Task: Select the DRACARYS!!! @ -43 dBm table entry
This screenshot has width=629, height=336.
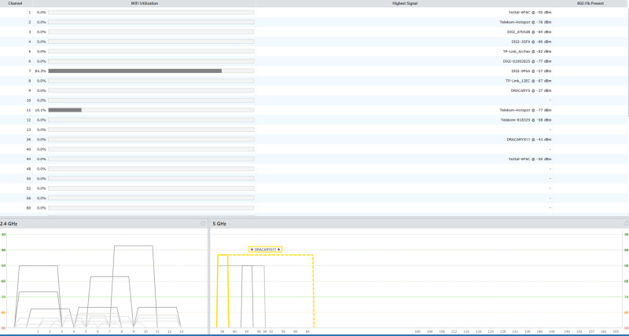Action: click(x=529, y=140)
